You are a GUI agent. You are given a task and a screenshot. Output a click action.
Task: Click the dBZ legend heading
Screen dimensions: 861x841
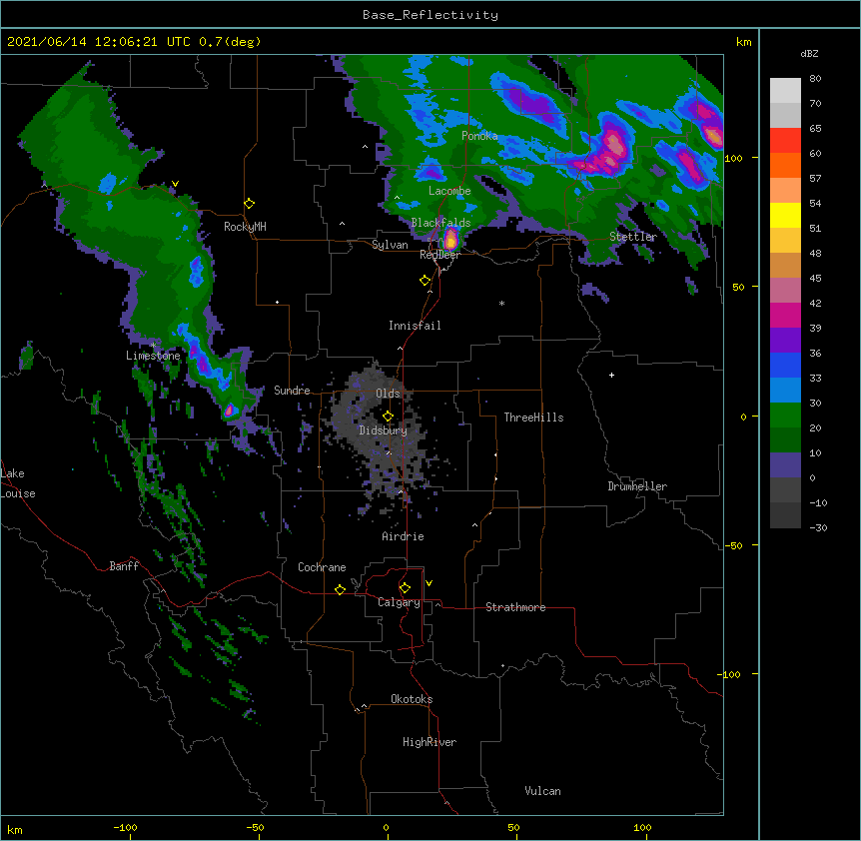pyautogui.click(x=809, y=53)
